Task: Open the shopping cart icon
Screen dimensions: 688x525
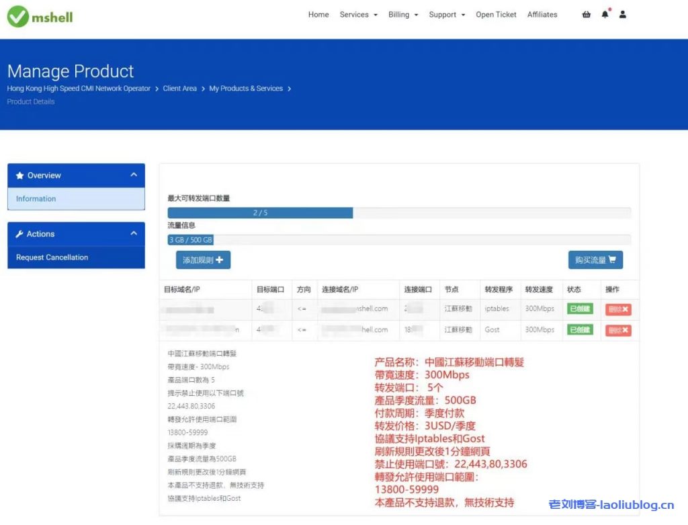Action: [x=587, y=15]
